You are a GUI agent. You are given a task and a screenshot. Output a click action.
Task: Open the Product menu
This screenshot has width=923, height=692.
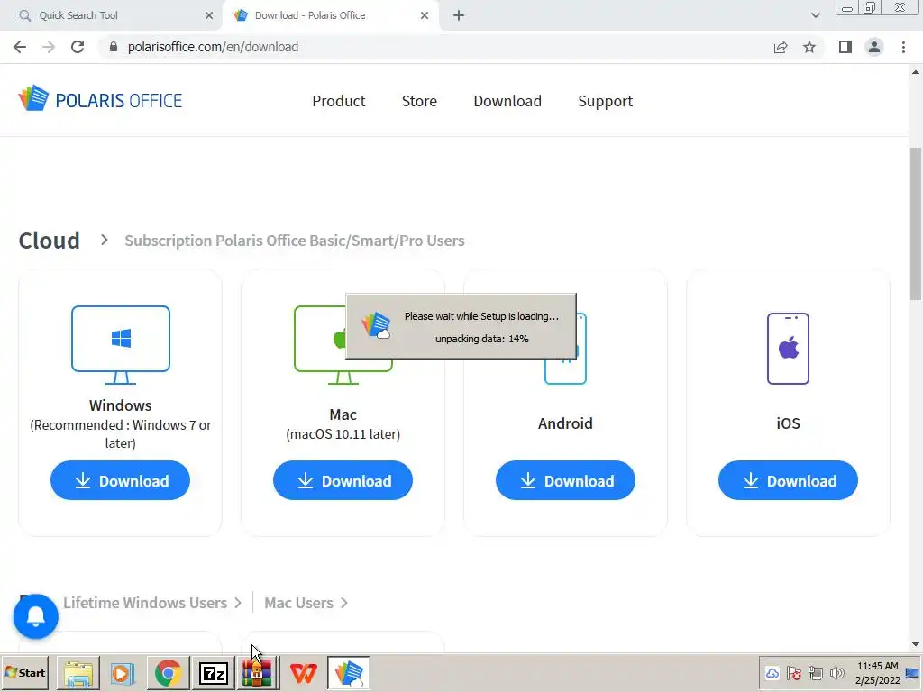339,101
